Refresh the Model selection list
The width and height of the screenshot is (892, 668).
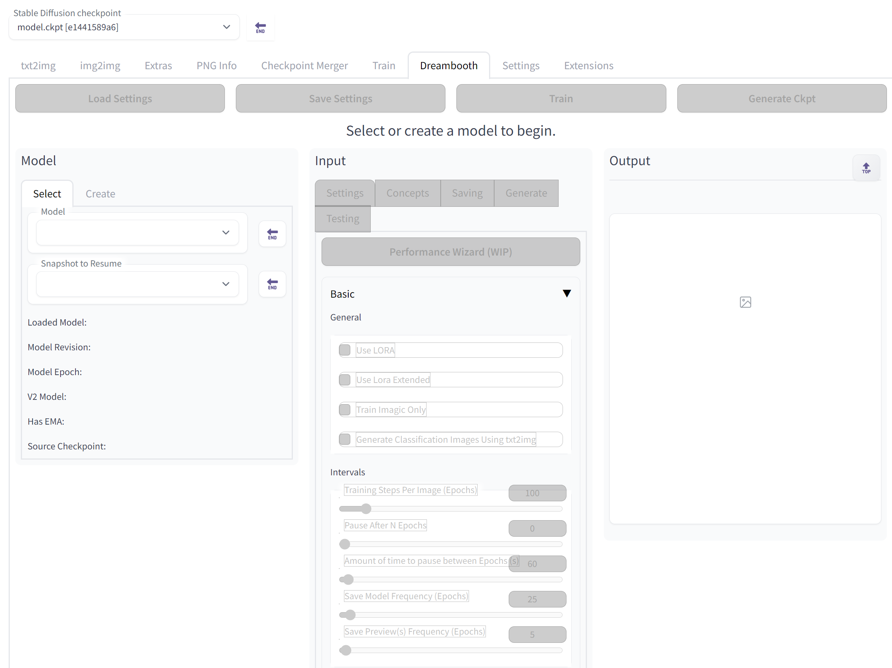coord(272,233)
